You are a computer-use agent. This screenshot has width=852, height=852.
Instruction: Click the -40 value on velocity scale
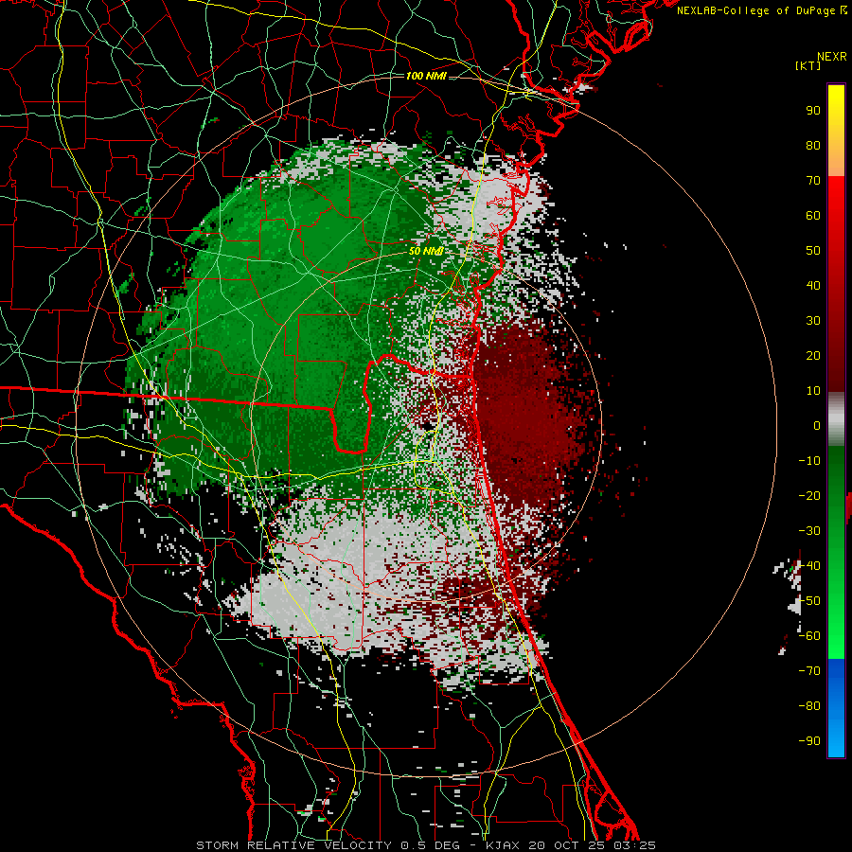tap(809, 566)
